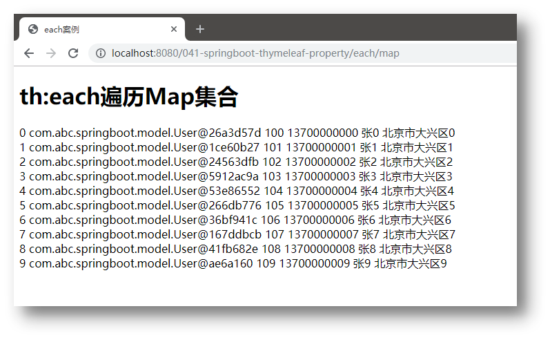550x340 pixels.
Task: Click the th:each遍历Map集合 heading
Action: pos(129,97)
